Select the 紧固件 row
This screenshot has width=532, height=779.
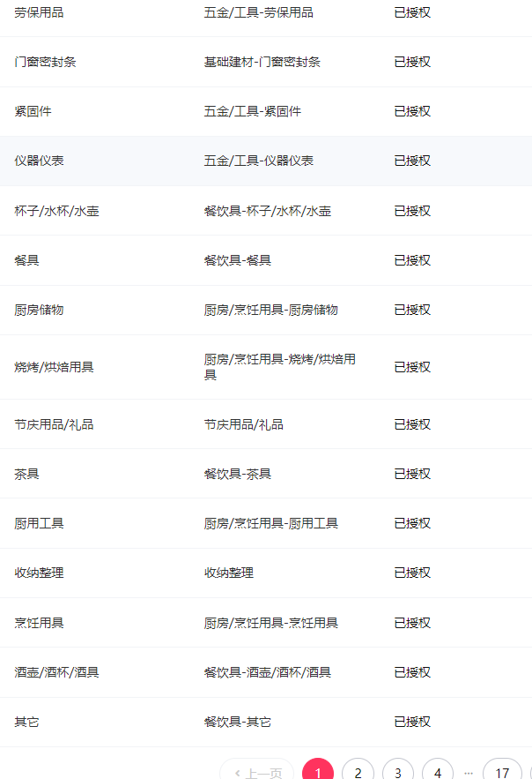33,111
